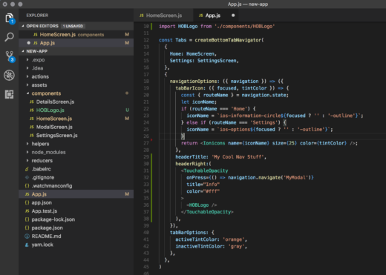Click 'createBottomTabNavigator' in the code
This screenshot has height=275, width=386.
click(x=228, y=40)
